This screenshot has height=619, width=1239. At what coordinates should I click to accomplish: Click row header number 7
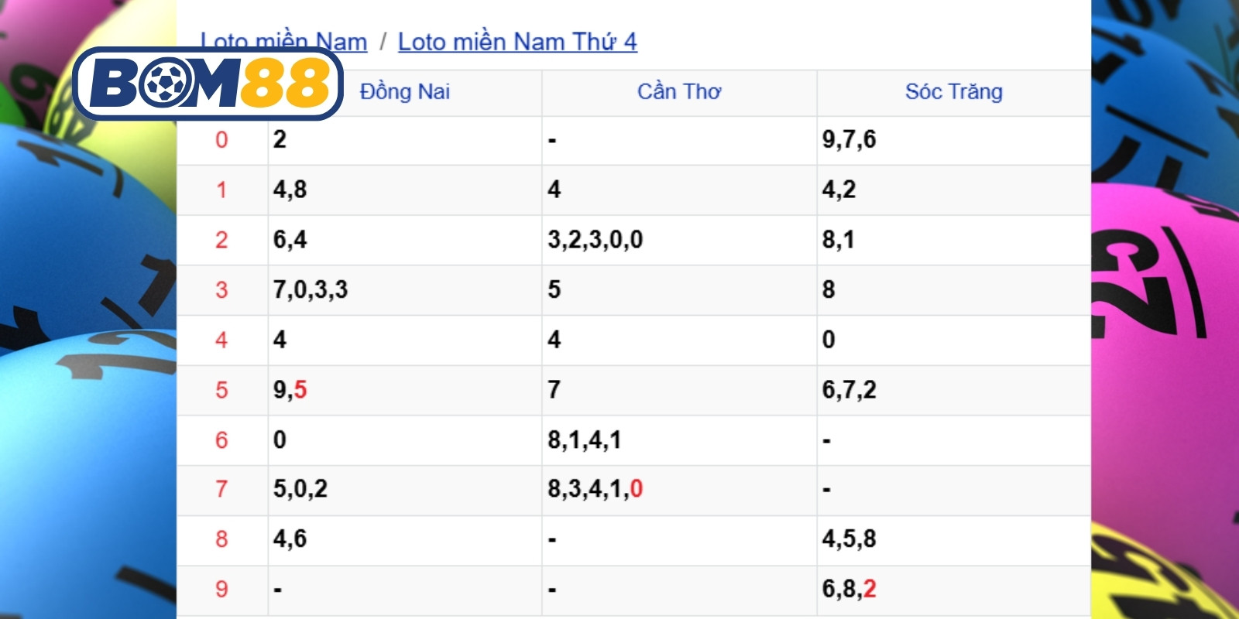pos(221,489)
